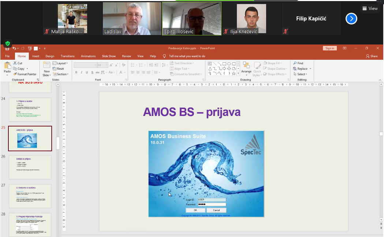Open the Align Text dropdown
Viewport: 384px width, 237px height.
click(x=179, y=69)
